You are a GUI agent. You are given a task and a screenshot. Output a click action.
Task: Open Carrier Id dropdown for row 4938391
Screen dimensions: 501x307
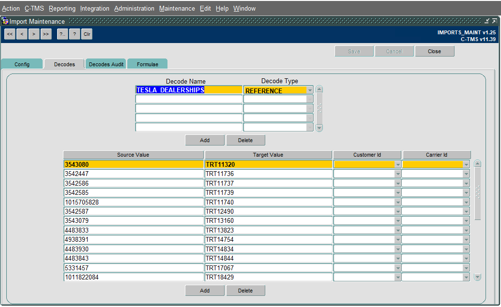click(x=466, y=240)
